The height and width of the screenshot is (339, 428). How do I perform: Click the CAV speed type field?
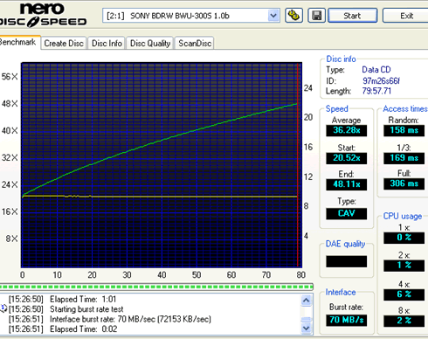click(x=346, y=213)
